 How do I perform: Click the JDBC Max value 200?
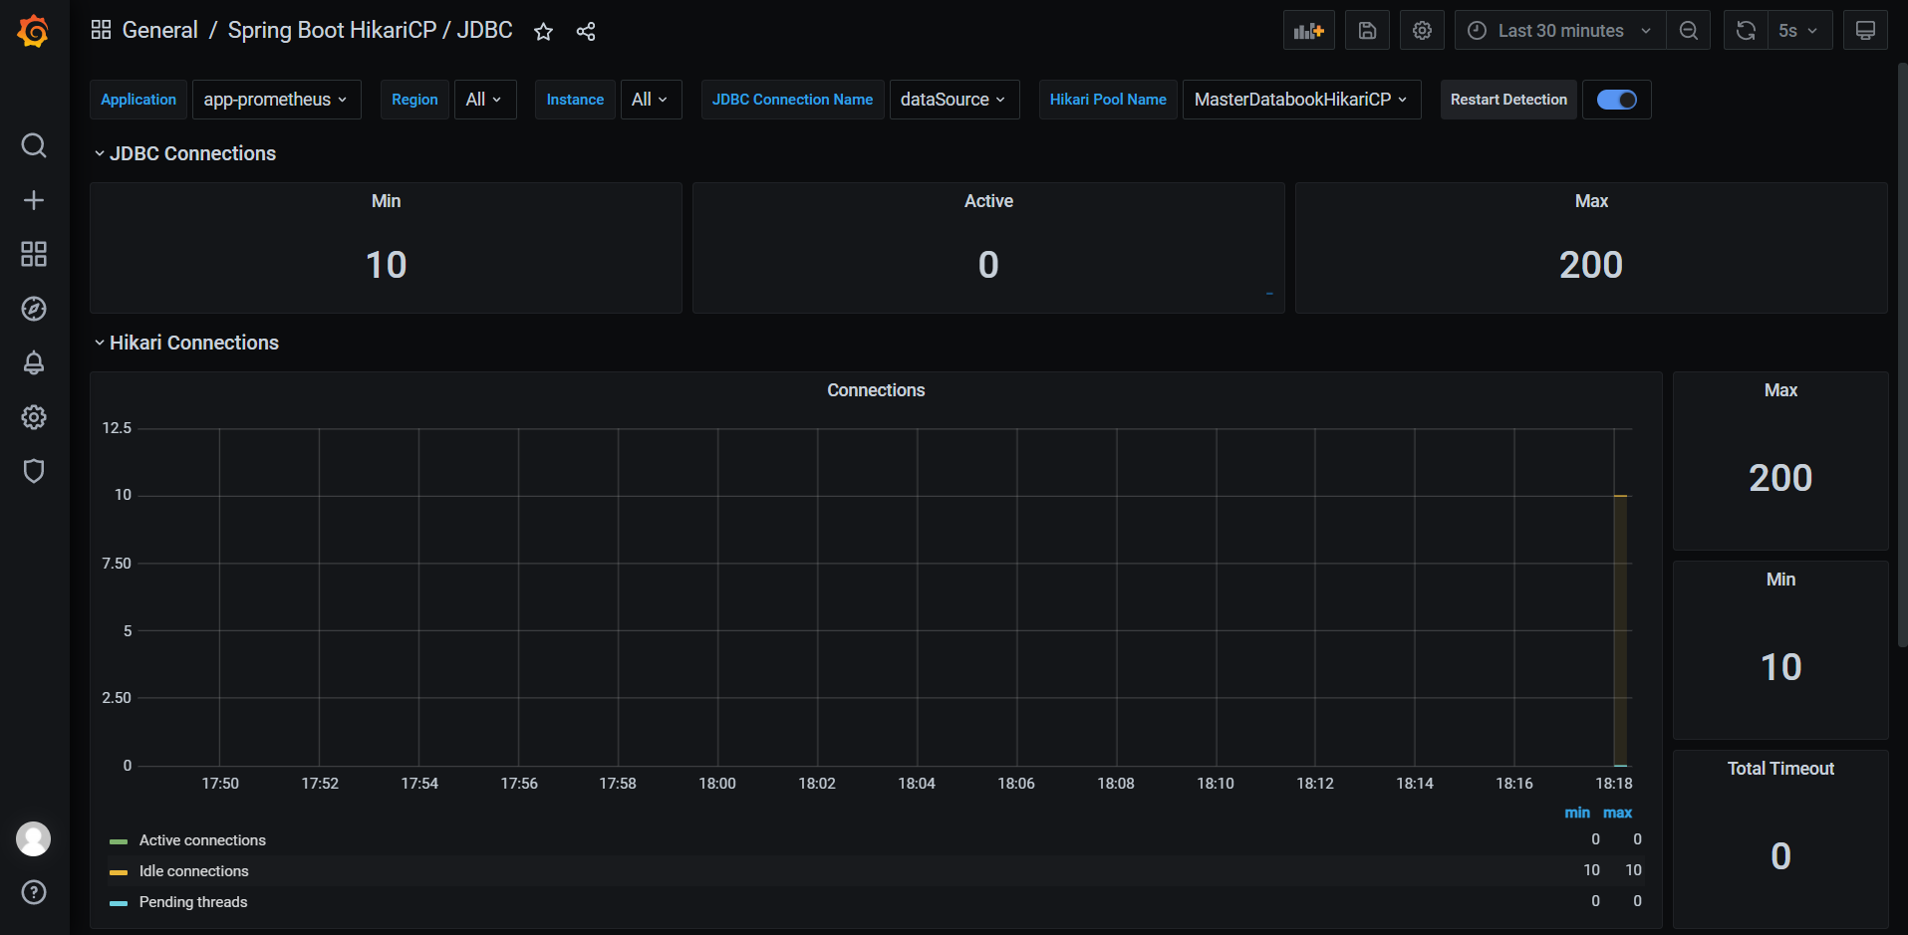1591,265
